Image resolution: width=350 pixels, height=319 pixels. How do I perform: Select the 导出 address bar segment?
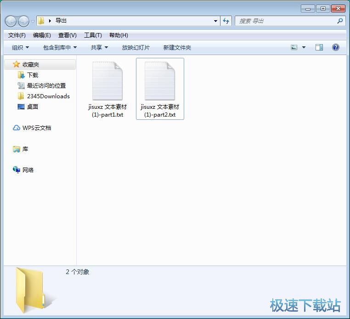click(61, 21)
